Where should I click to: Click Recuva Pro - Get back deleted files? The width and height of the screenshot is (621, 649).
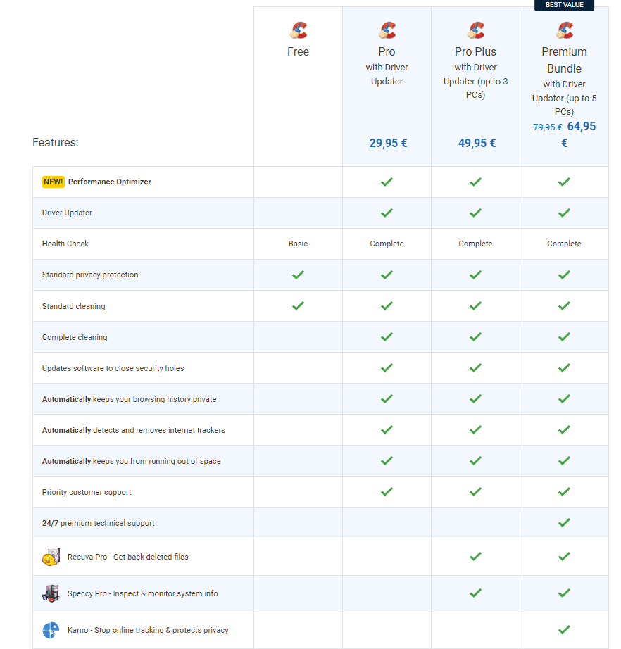pyautogui.click(x=128, y=557)
